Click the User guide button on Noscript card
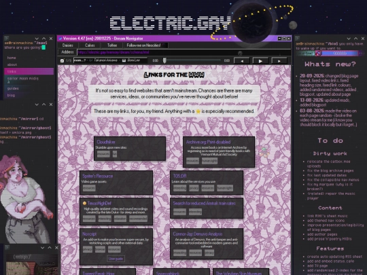The width and height of the screenshot is (367, 275). pyautogui.click(x=116, y=259)
